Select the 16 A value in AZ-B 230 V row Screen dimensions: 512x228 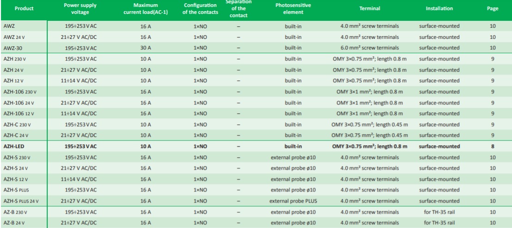[146, 212]
